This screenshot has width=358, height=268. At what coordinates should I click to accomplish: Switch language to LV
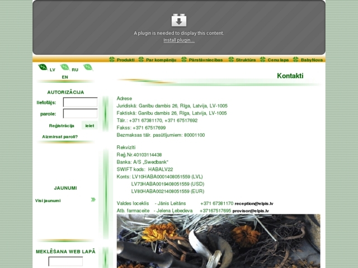[x=53, y=70]
